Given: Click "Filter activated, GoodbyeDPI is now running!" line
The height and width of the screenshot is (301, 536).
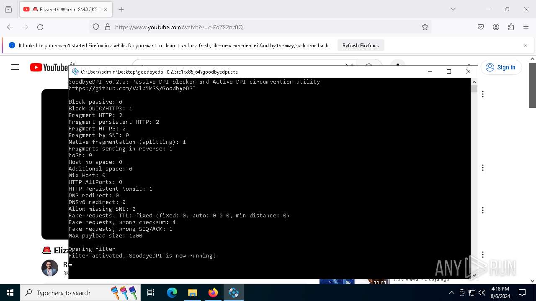Looking at the screenshot, I should pyautogui.click(x=142, y=255).
